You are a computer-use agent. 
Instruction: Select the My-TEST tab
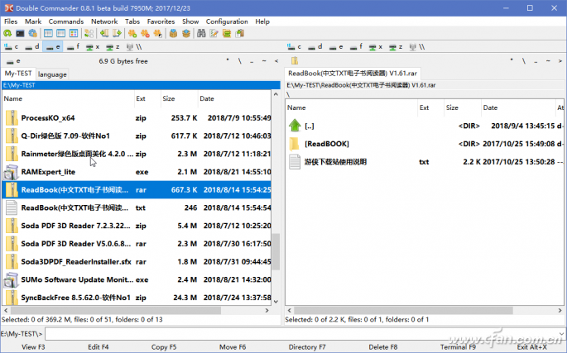click(18, 74)
